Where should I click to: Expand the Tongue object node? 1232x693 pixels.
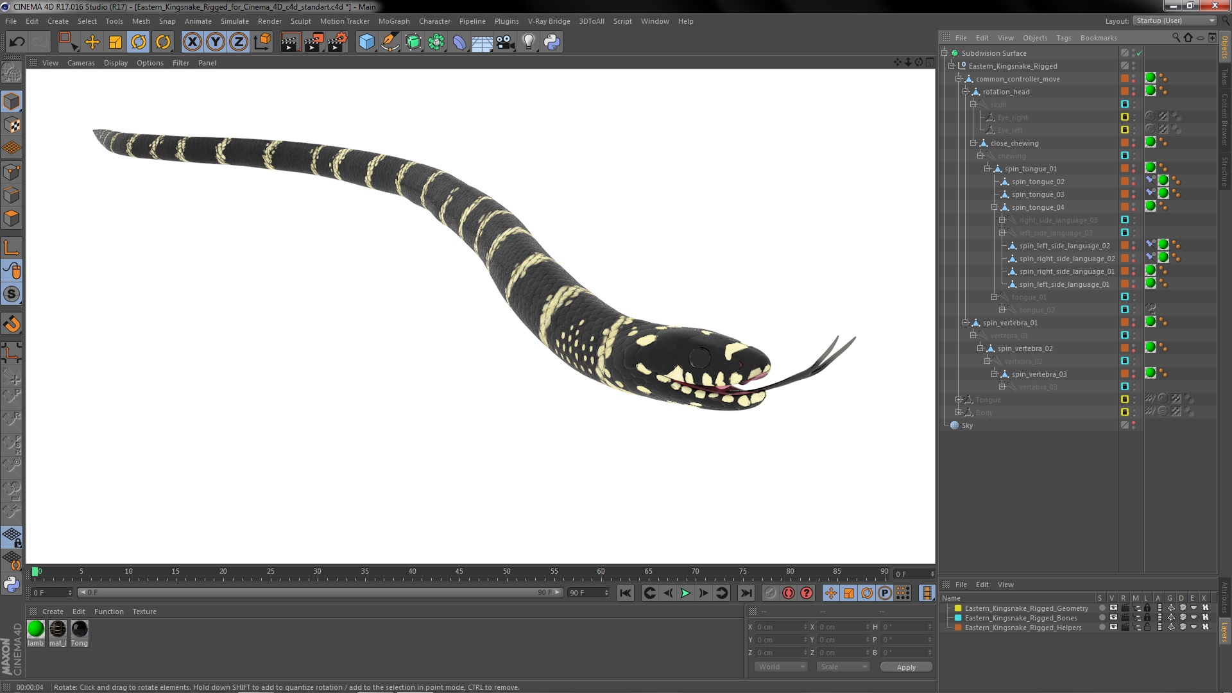coord(959,400)
